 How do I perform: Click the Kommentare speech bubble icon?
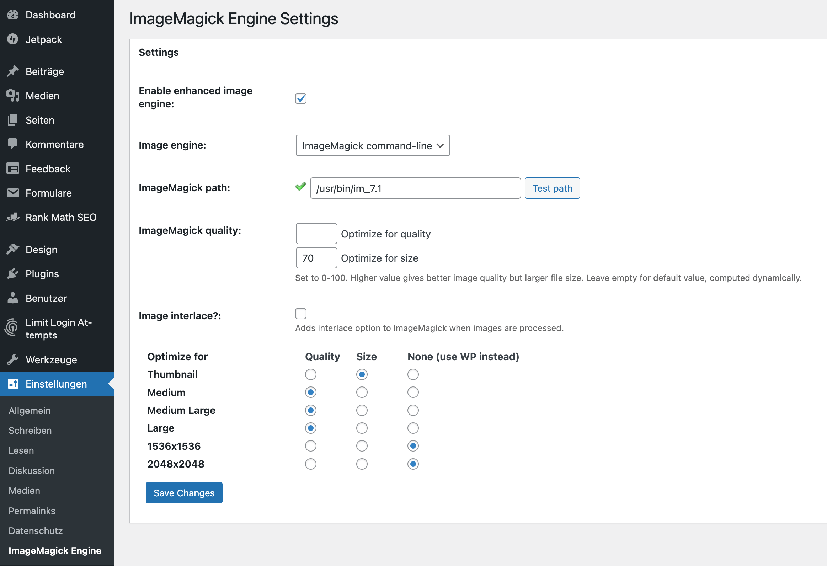coord(13,144)
